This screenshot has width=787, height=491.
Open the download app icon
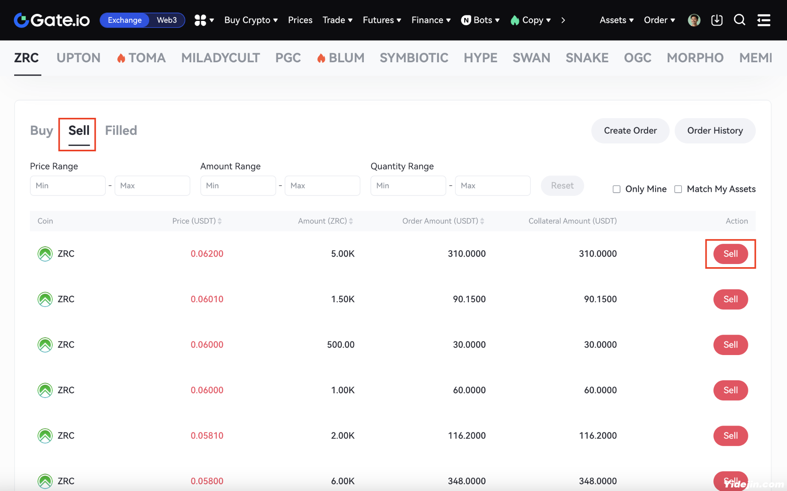[x=717, y=20]
